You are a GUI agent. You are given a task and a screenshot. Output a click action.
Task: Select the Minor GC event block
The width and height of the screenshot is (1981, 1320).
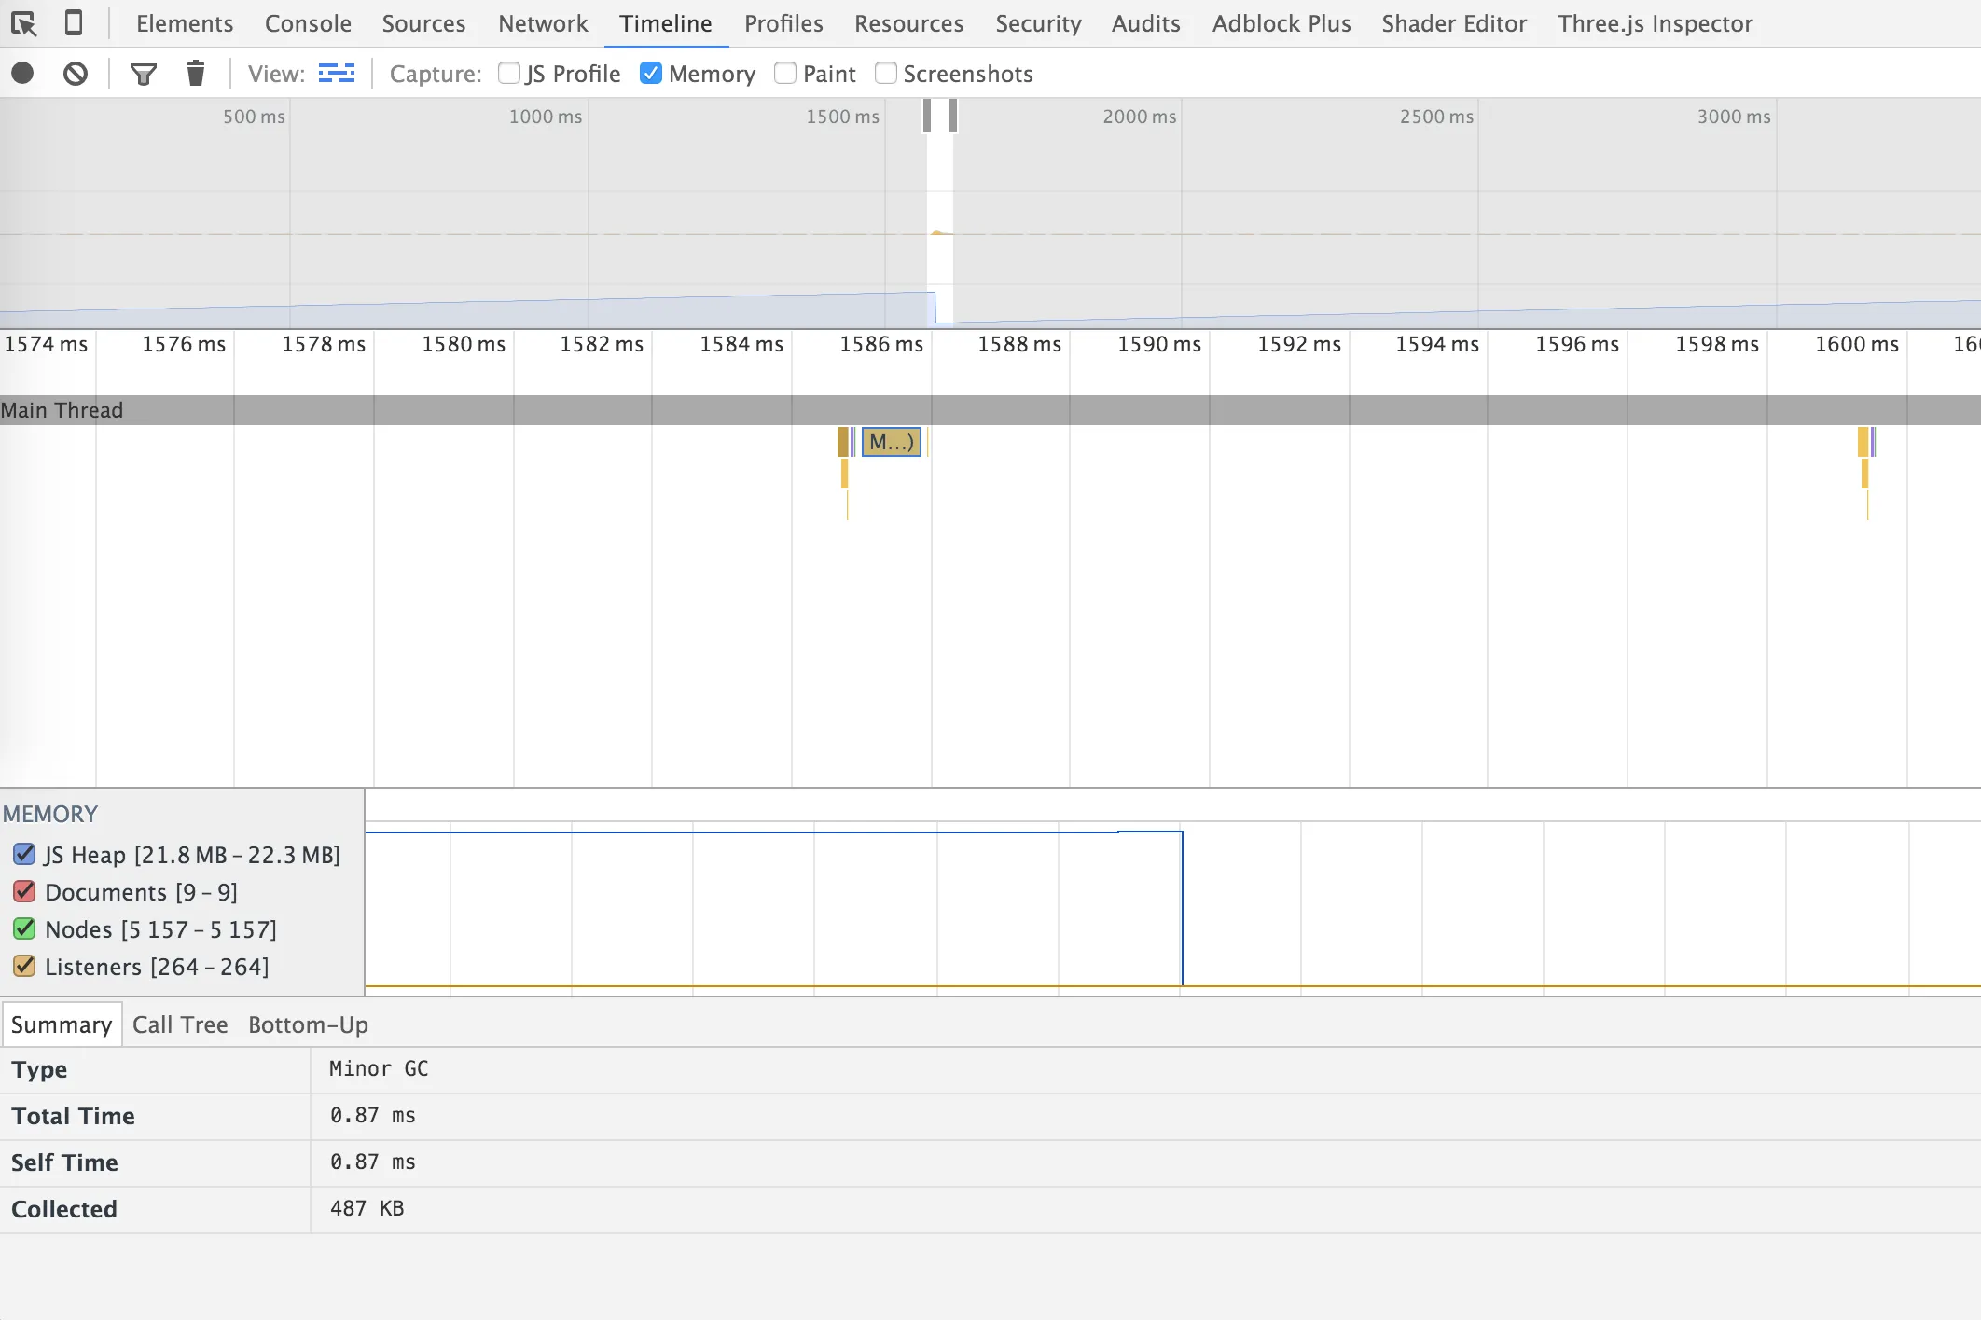click(x=892, y=442)
